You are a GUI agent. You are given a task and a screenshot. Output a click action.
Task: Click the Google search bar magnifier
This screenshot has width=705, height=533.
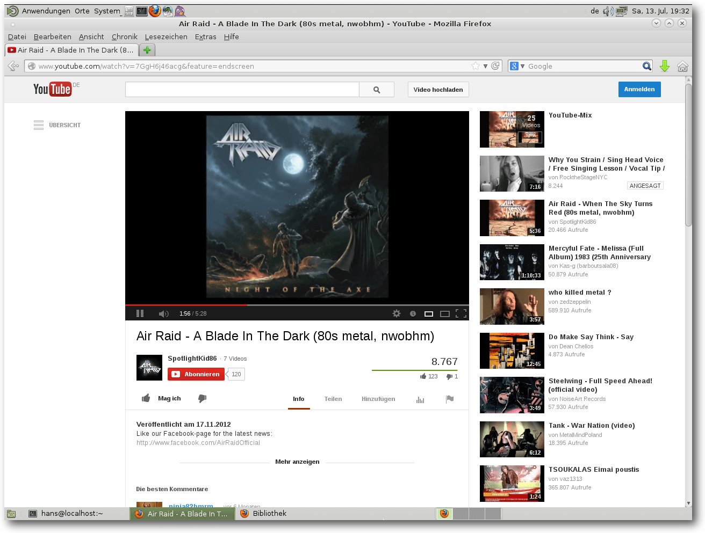click(647, 66)
